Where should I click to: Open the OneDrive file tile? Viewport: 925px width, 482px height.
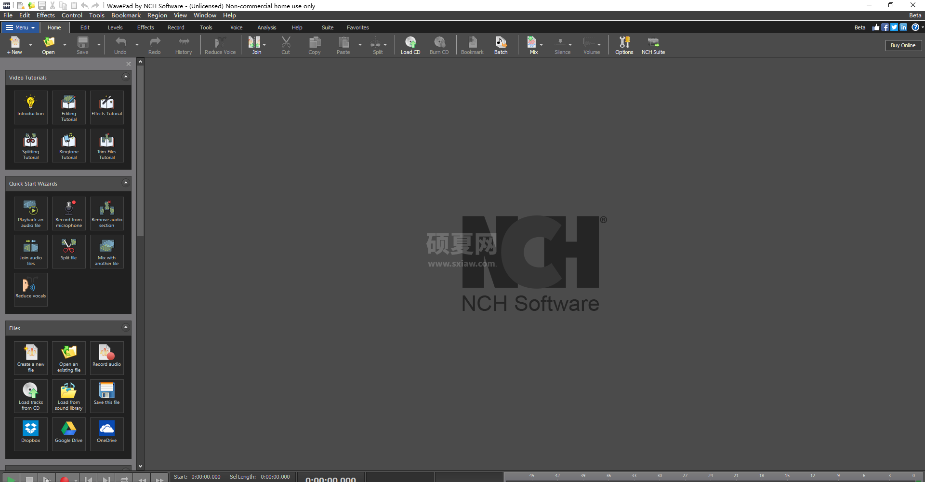pyautogui.click(x=107, y=434)
